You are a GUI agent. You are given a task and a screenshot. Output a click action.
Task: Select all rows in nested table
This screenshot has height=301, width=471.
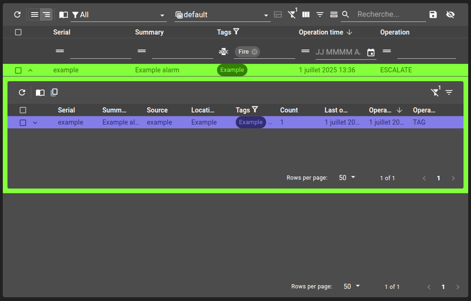[23, 110]
